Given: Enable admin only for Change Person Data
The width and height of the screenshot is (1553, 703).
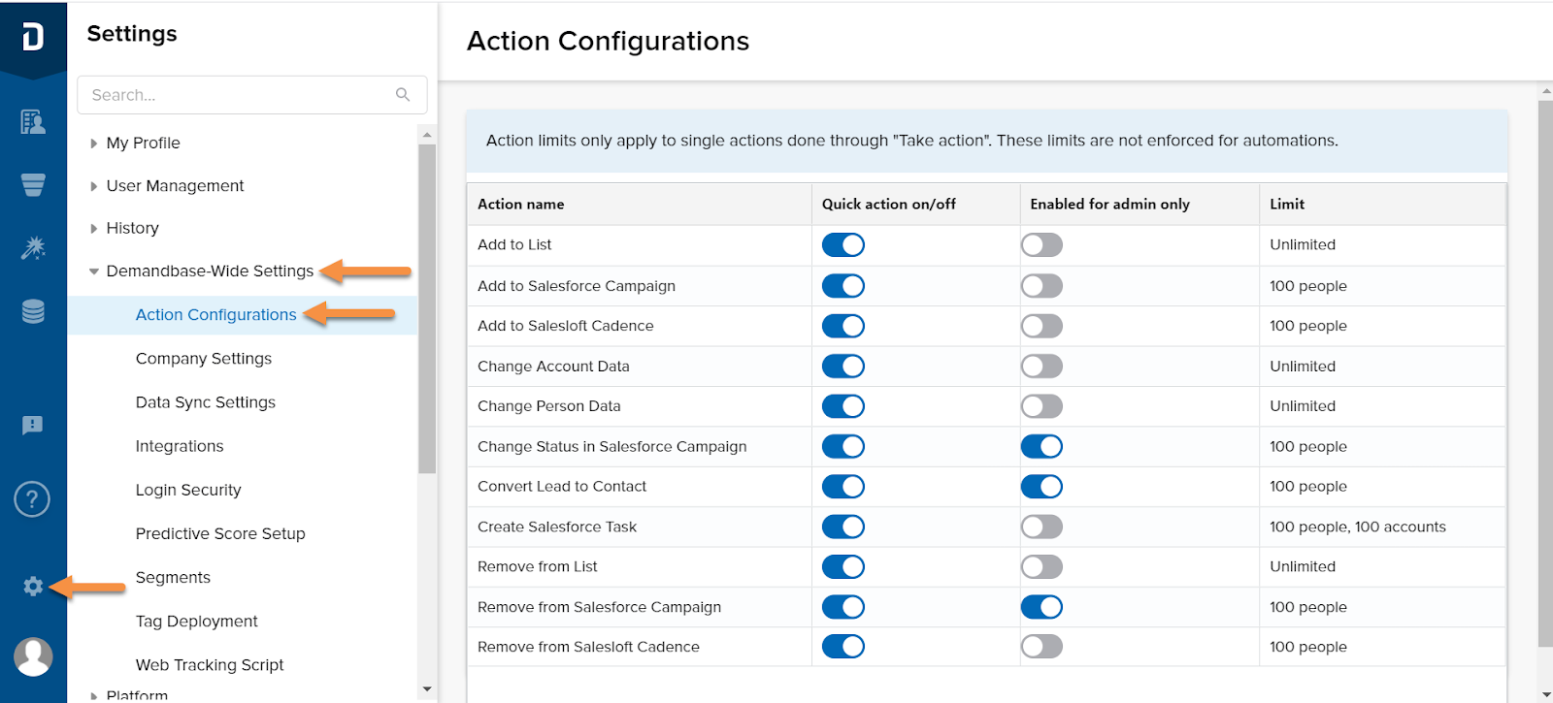Looking at the screenshot, I should click(1041, 406).
